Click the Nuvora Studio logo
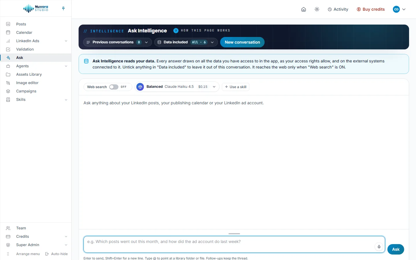Screen dimensions: 416x260 [36, 8]
